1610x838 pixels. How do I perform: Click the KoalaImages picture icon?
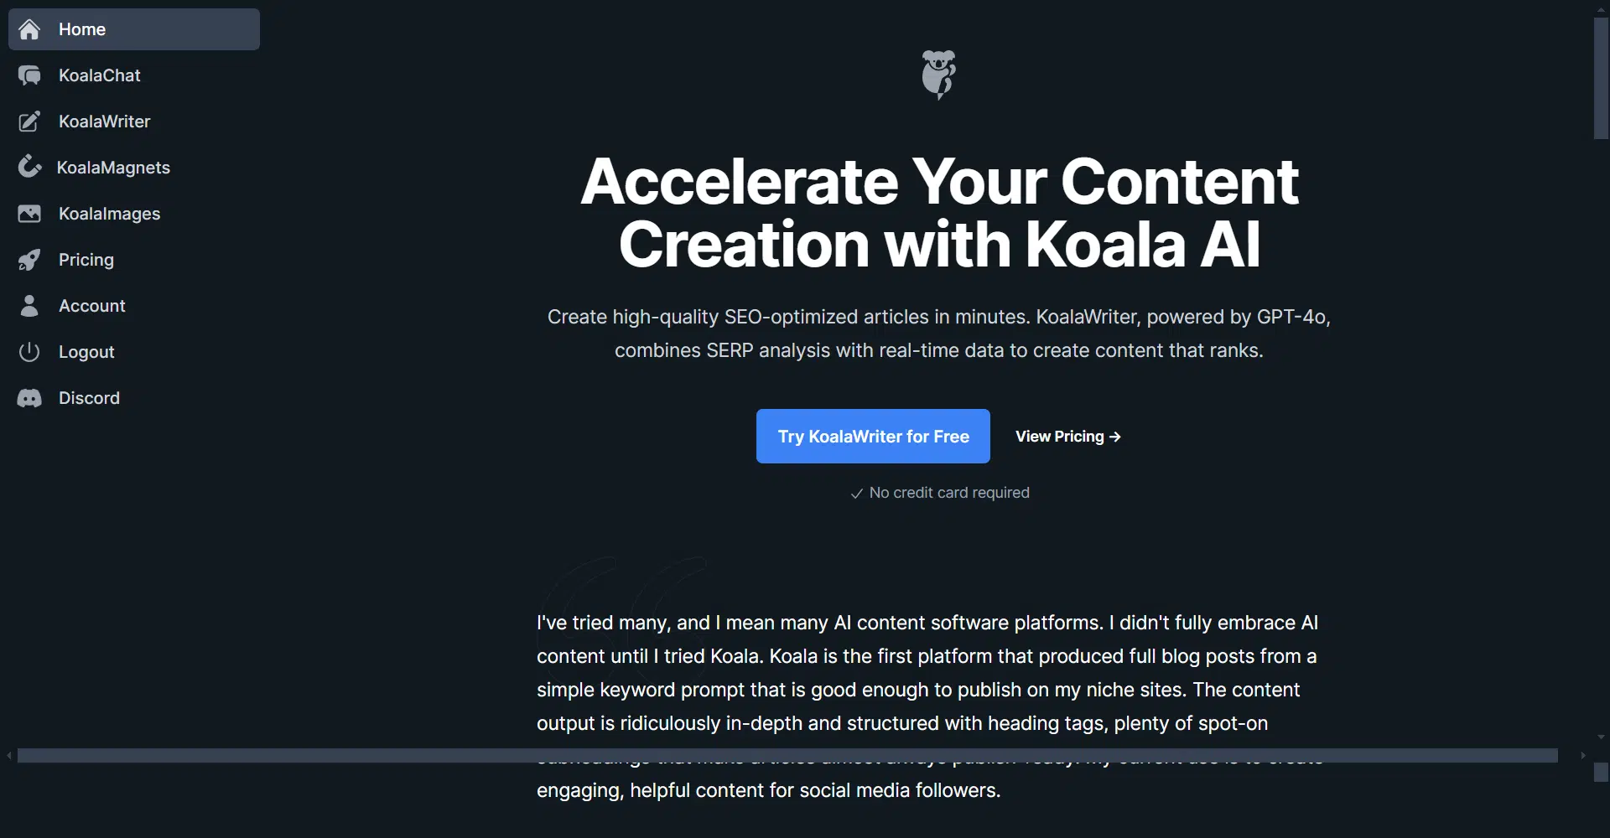(x=29, y=214)
